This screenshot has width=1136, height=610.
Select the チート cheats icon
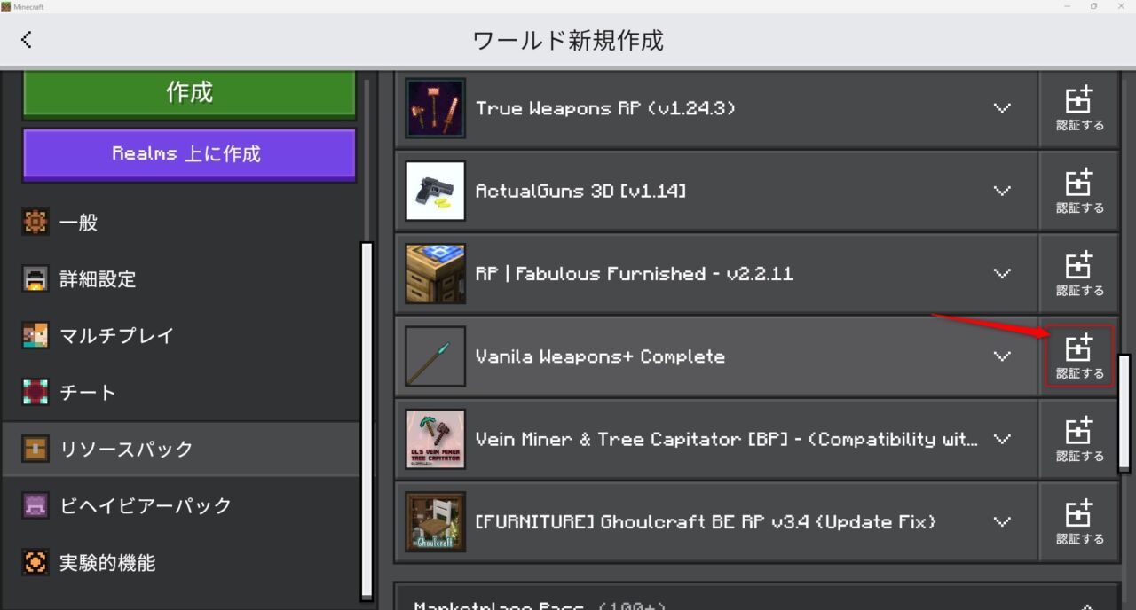click(x=35, y=392)
